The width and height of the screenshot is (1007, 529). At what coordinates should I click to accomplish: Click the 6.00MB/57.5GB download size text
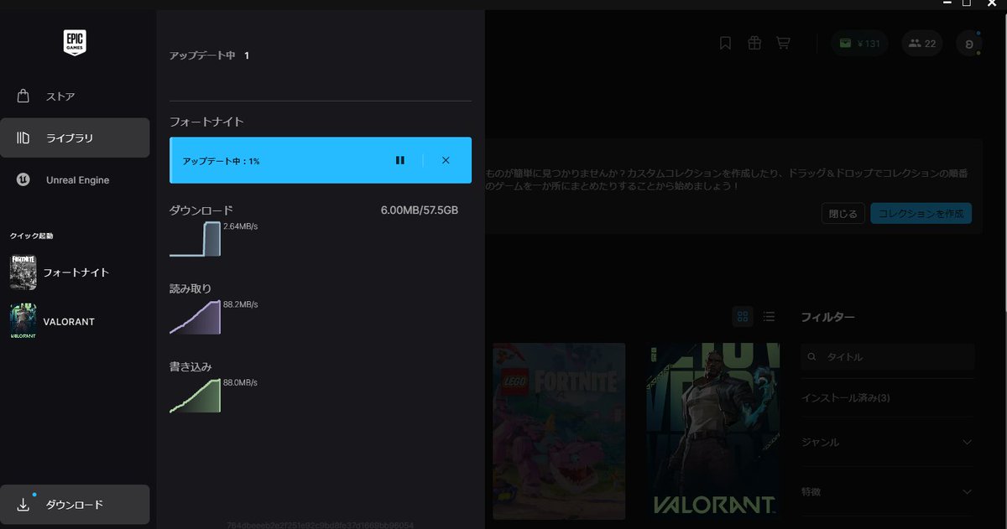point(420,210)
